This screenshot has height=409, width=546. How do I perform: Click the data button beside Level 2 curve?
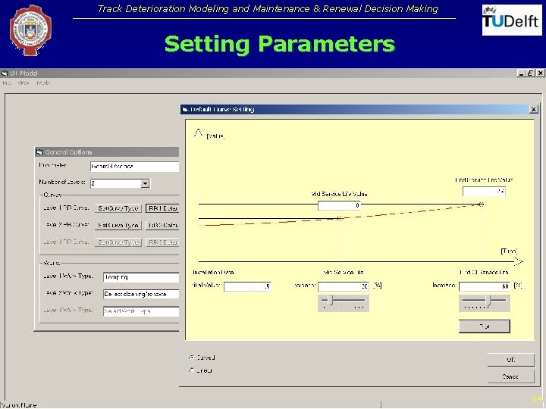[162, 226]
